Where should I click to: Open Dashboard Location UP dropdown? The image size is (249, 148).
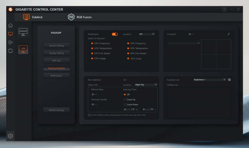click(x=146, y=34)
